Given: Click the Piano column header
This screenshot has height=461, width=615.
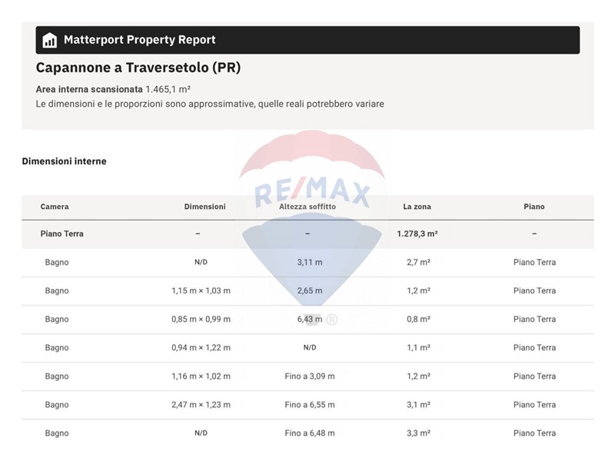Looking at the screenshot, I should coord(534,207).
